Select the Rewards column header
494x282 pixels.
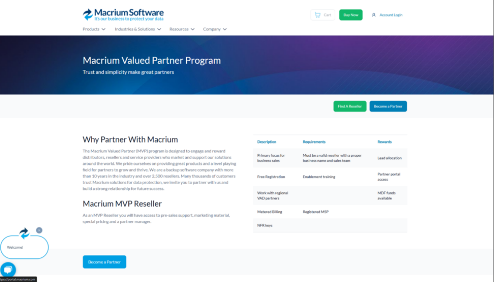point(384,142)
